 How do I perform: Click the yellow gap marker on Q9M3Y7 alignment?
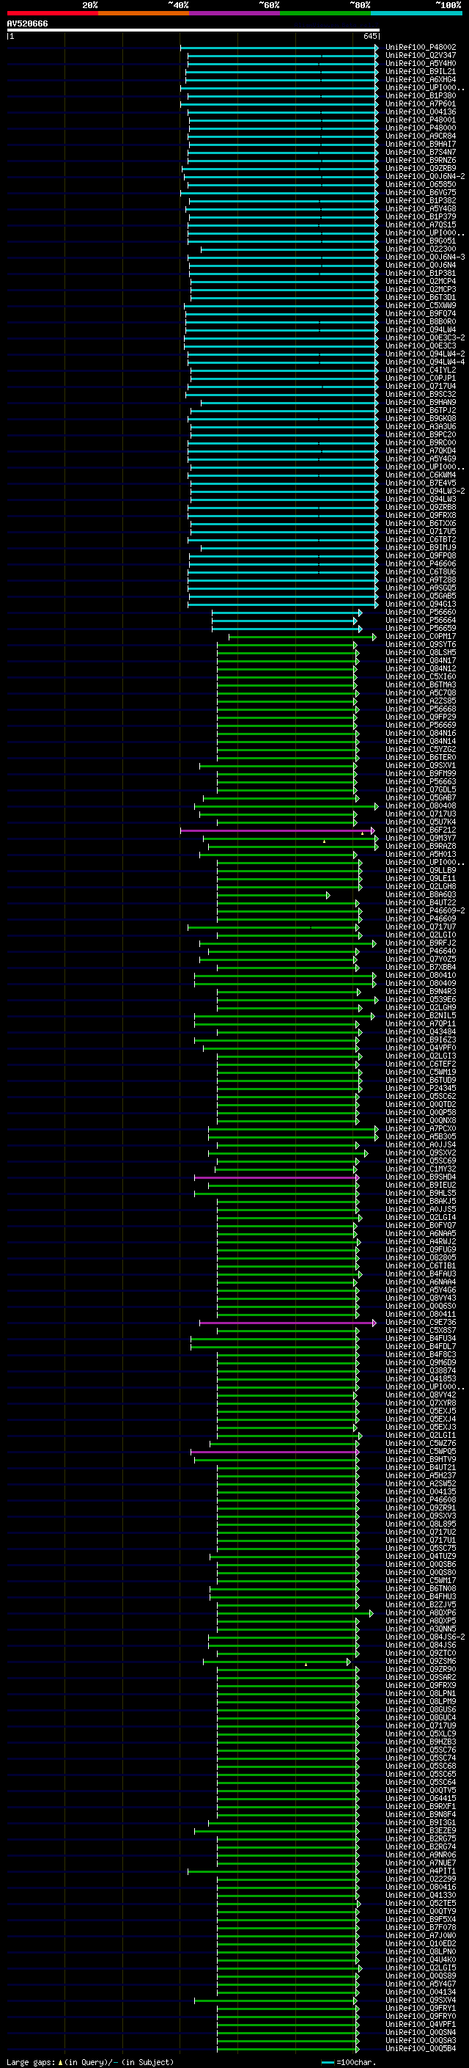coord(324,841)
